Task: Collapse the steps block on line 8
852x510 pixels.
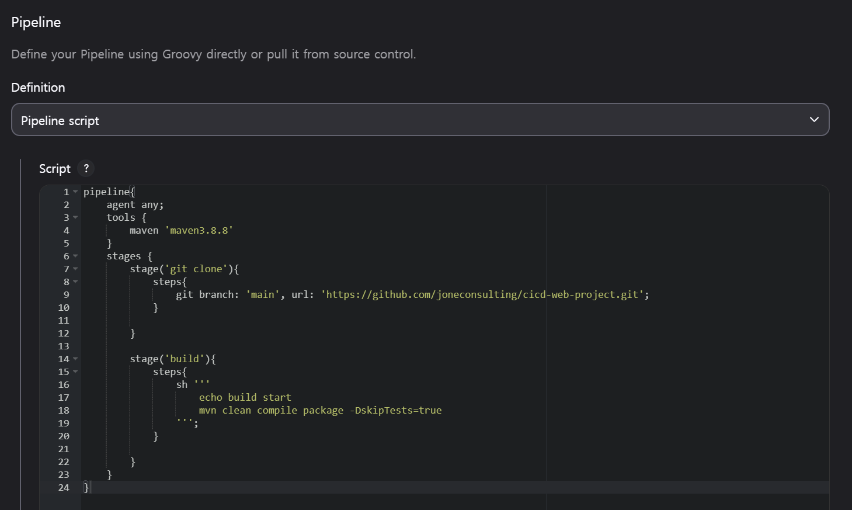Action: (75, 282)
